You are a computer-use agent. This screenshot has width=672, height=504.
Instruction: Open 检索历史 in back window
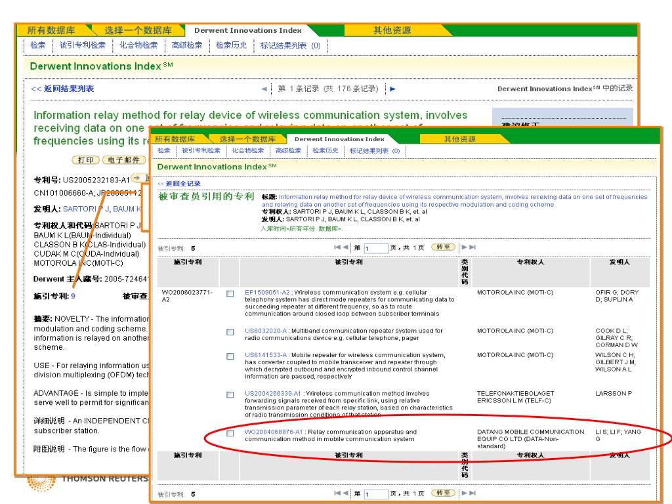(x=232, y=45)
